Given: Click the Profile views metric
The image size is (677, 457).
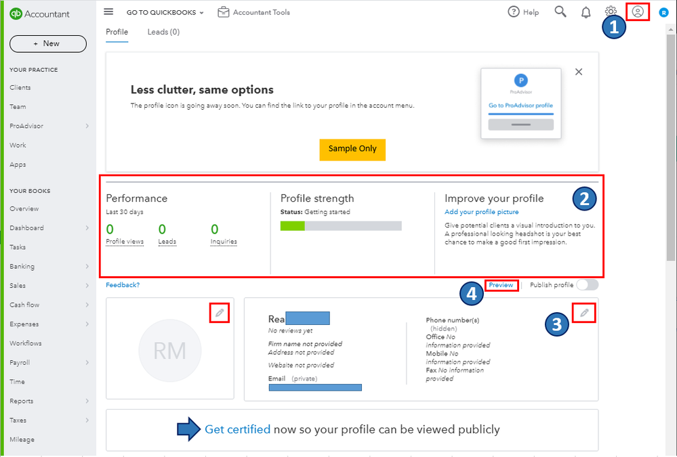Looking at the screenshot, I should point(125,234).
